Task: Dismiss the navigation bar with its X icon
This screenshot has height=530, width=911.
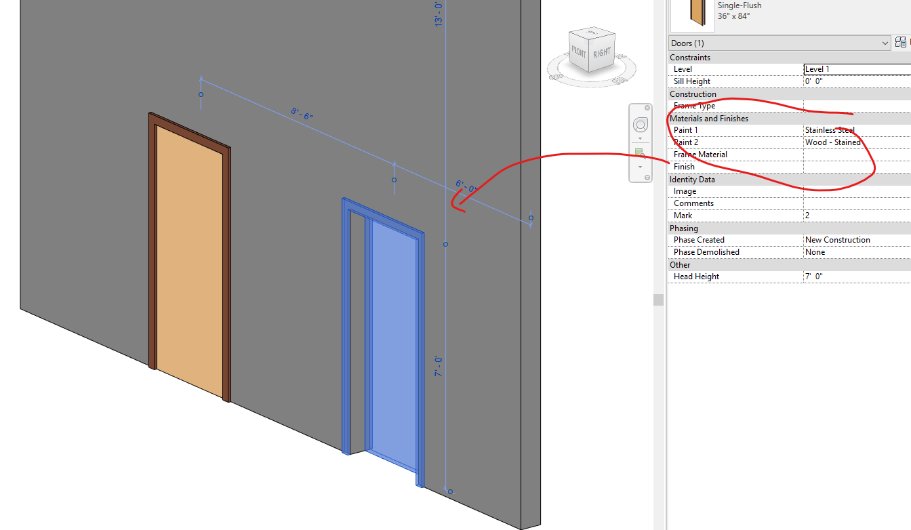Action: pyautogui.click(x=647, y=108)
